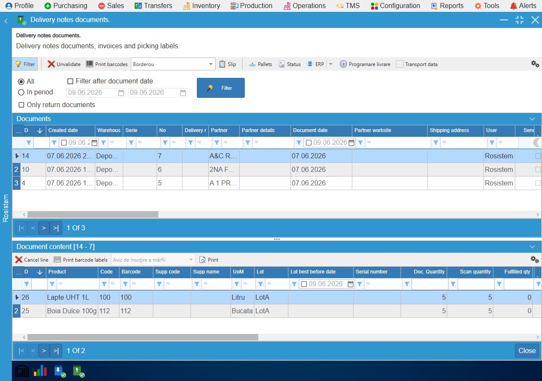The height and width of the screenshot is (381, 542).
Task: Open Documents grid settings gears
Action: pos(535,64)
